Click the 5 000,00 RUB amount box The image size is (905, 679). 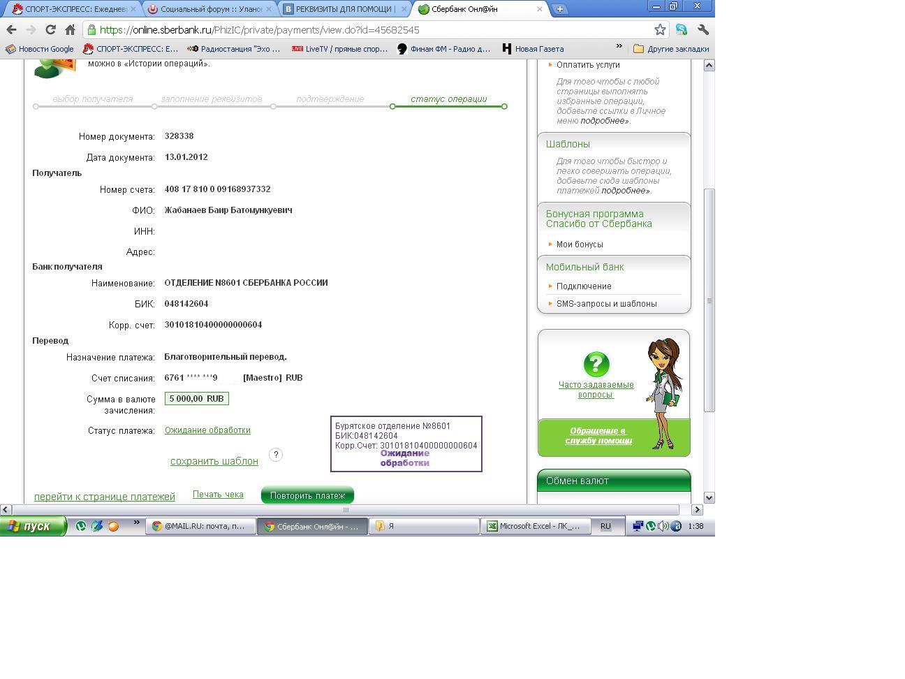[197, 399]
